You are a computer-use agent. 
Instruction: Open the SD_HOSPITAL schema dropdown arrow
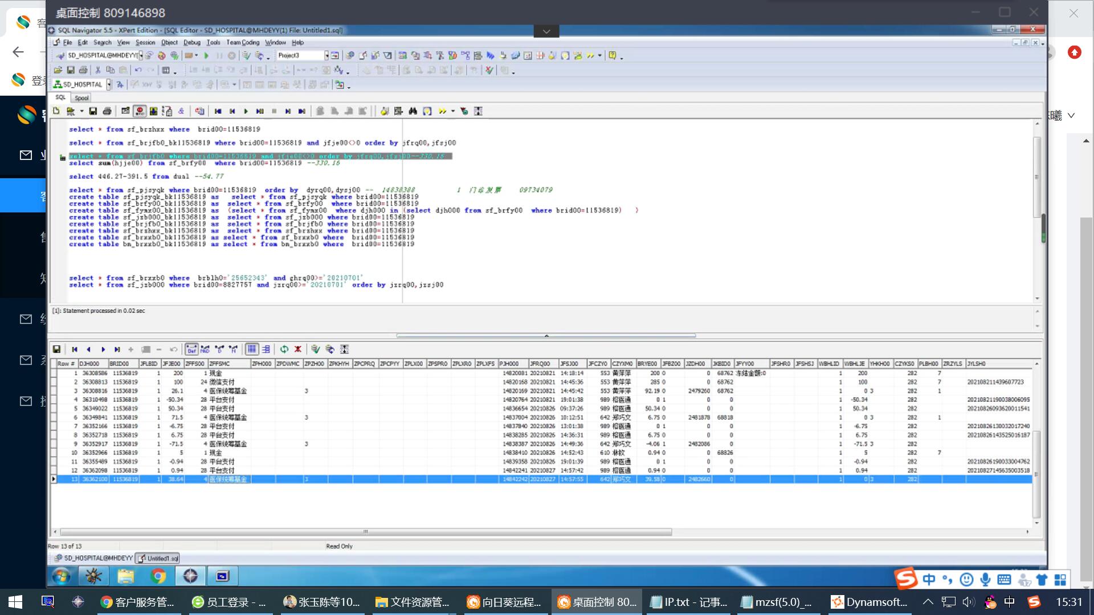coord(108,84)
